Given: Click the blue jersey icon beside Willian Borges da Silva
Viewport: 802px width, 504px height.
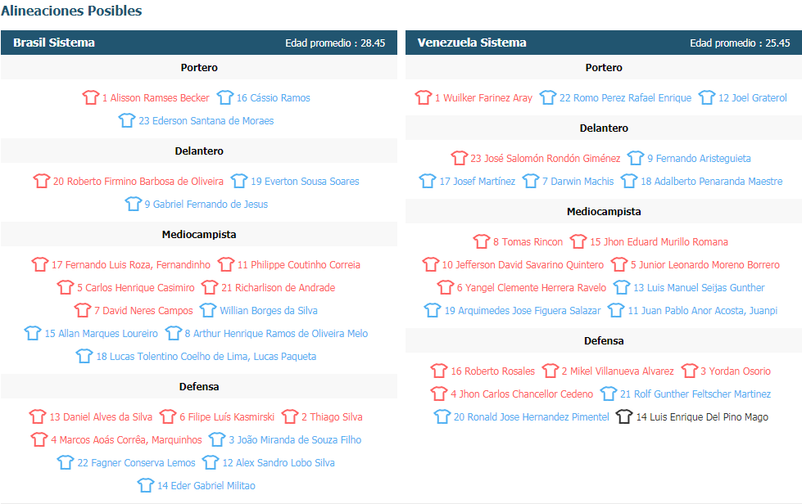Looking at the screenshot, I should point(208,310).
